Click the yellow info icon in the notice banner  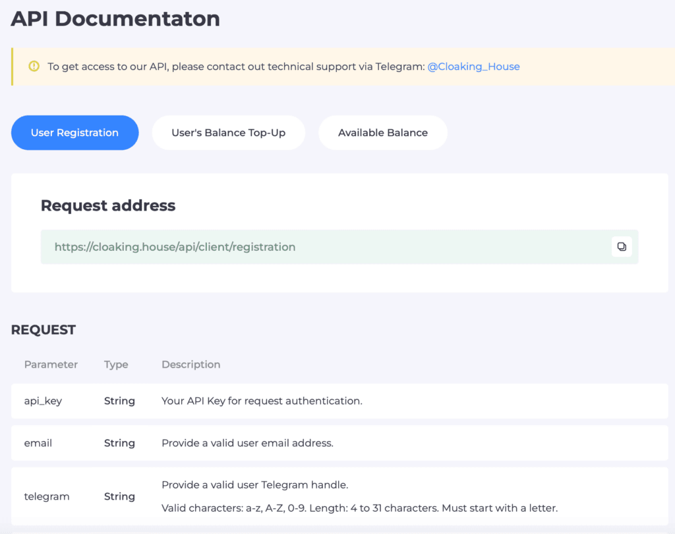34,66
